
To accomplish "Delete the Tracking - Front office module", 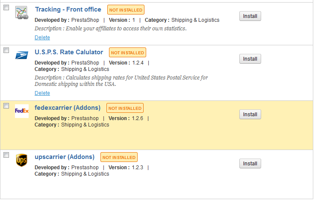I will tap(42, 38).
